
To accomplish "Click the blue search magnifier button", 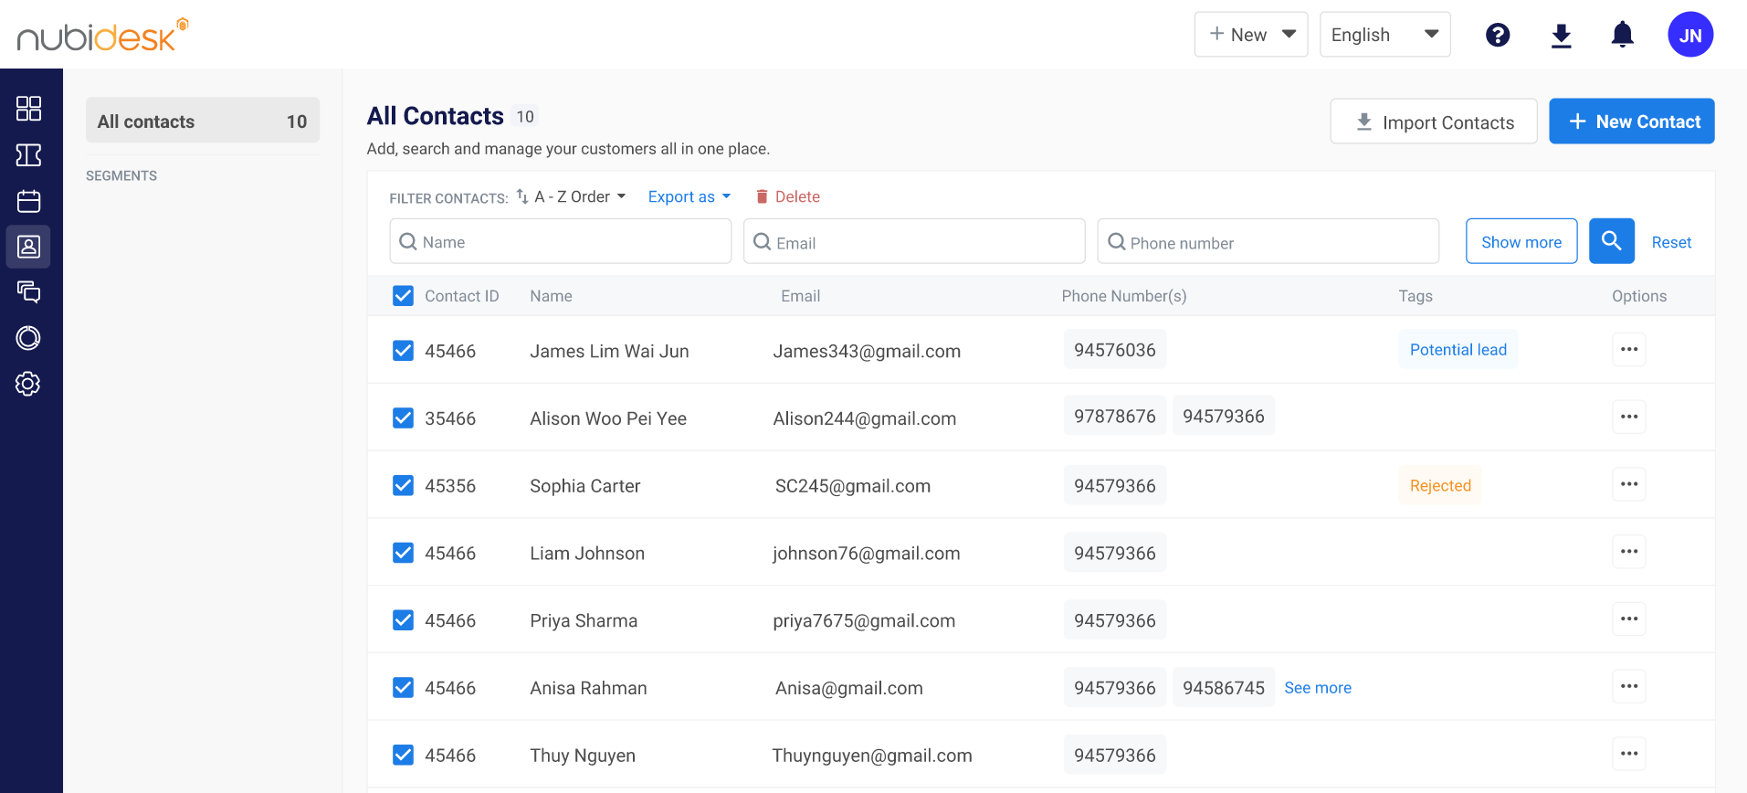I will pos(1612,241).
